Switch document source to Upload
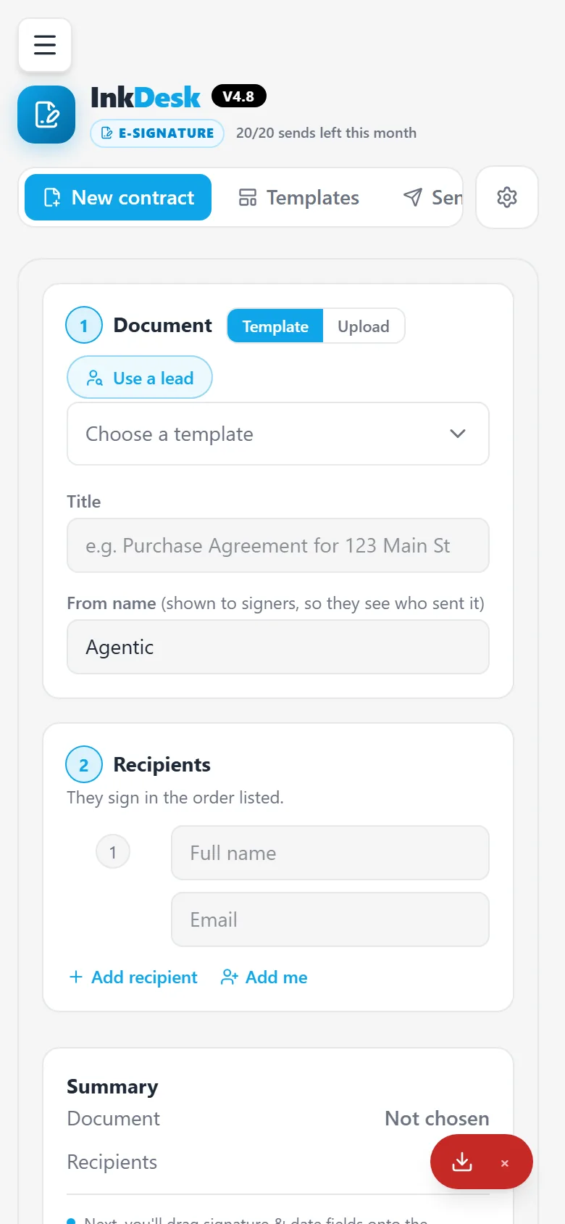 (364, 326)
